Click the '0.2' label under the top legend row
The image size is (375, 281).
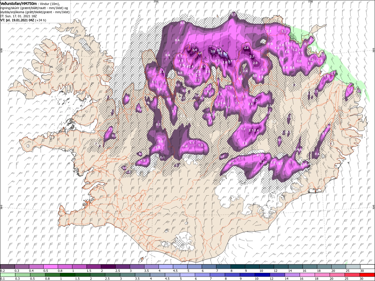click(x=2, y=271)
